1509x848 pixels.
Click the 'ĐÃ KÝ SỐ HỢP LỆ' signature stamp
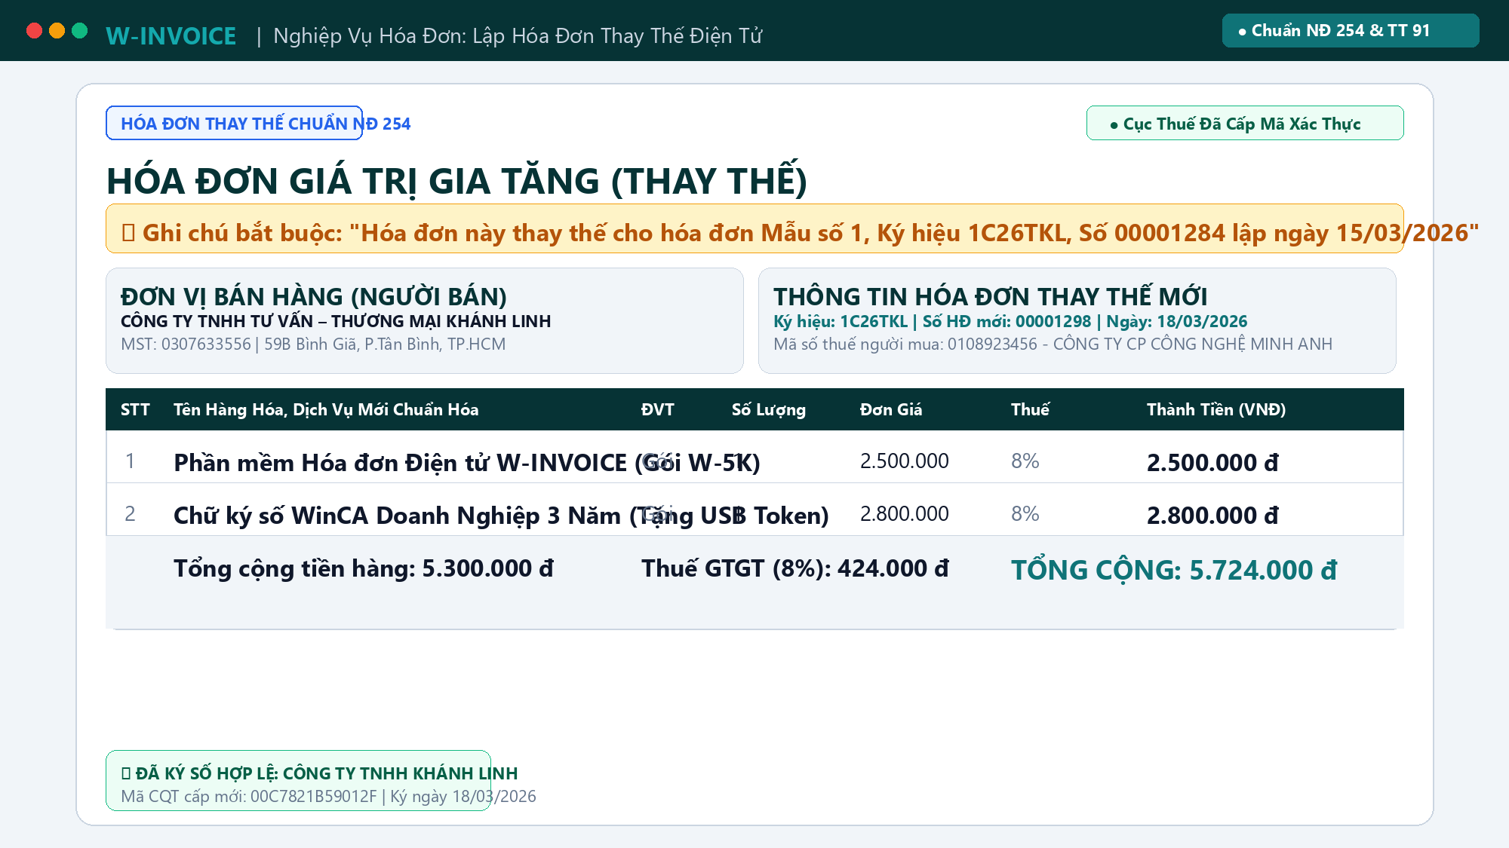298,780
